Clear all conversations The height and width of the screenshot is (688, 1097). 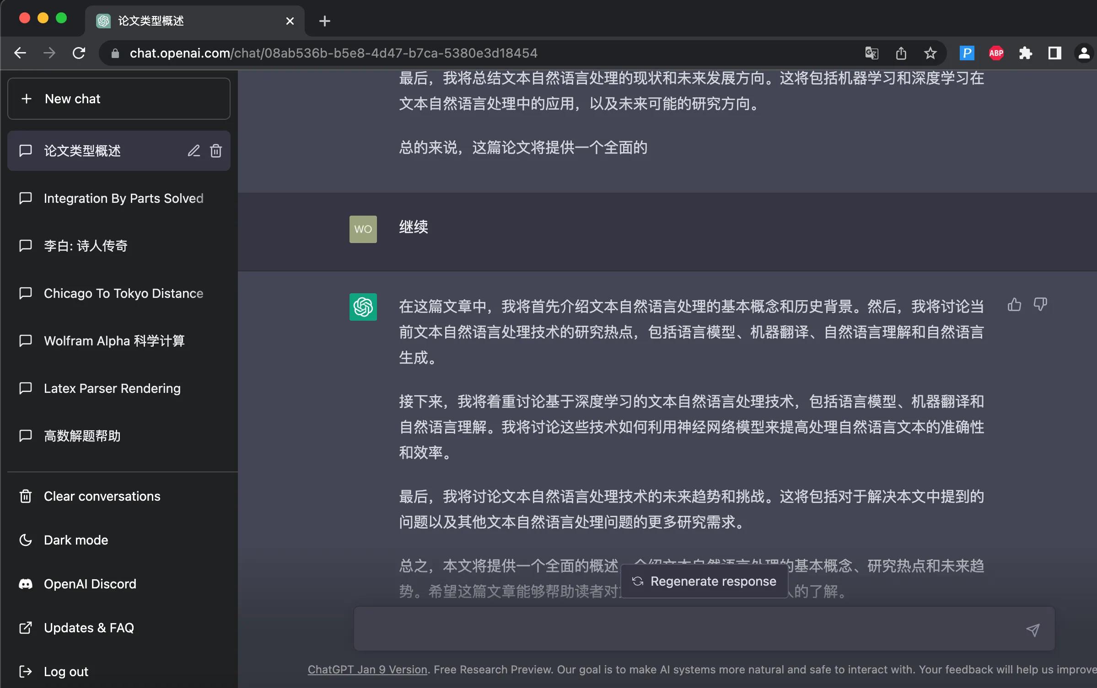pyautogui.click(x=102, y=496)
